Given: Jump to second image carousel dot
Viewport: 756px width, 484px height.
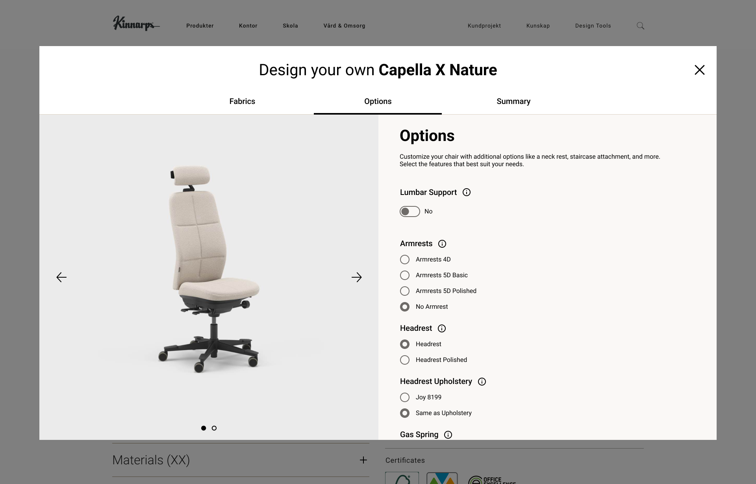Looking at the screenshot, I should 214,428.
